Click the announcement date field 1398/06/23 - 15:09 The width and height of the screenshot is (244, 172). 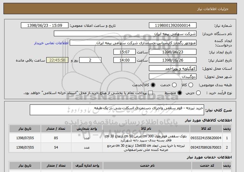pyautogui.click(x=45, y=26)
